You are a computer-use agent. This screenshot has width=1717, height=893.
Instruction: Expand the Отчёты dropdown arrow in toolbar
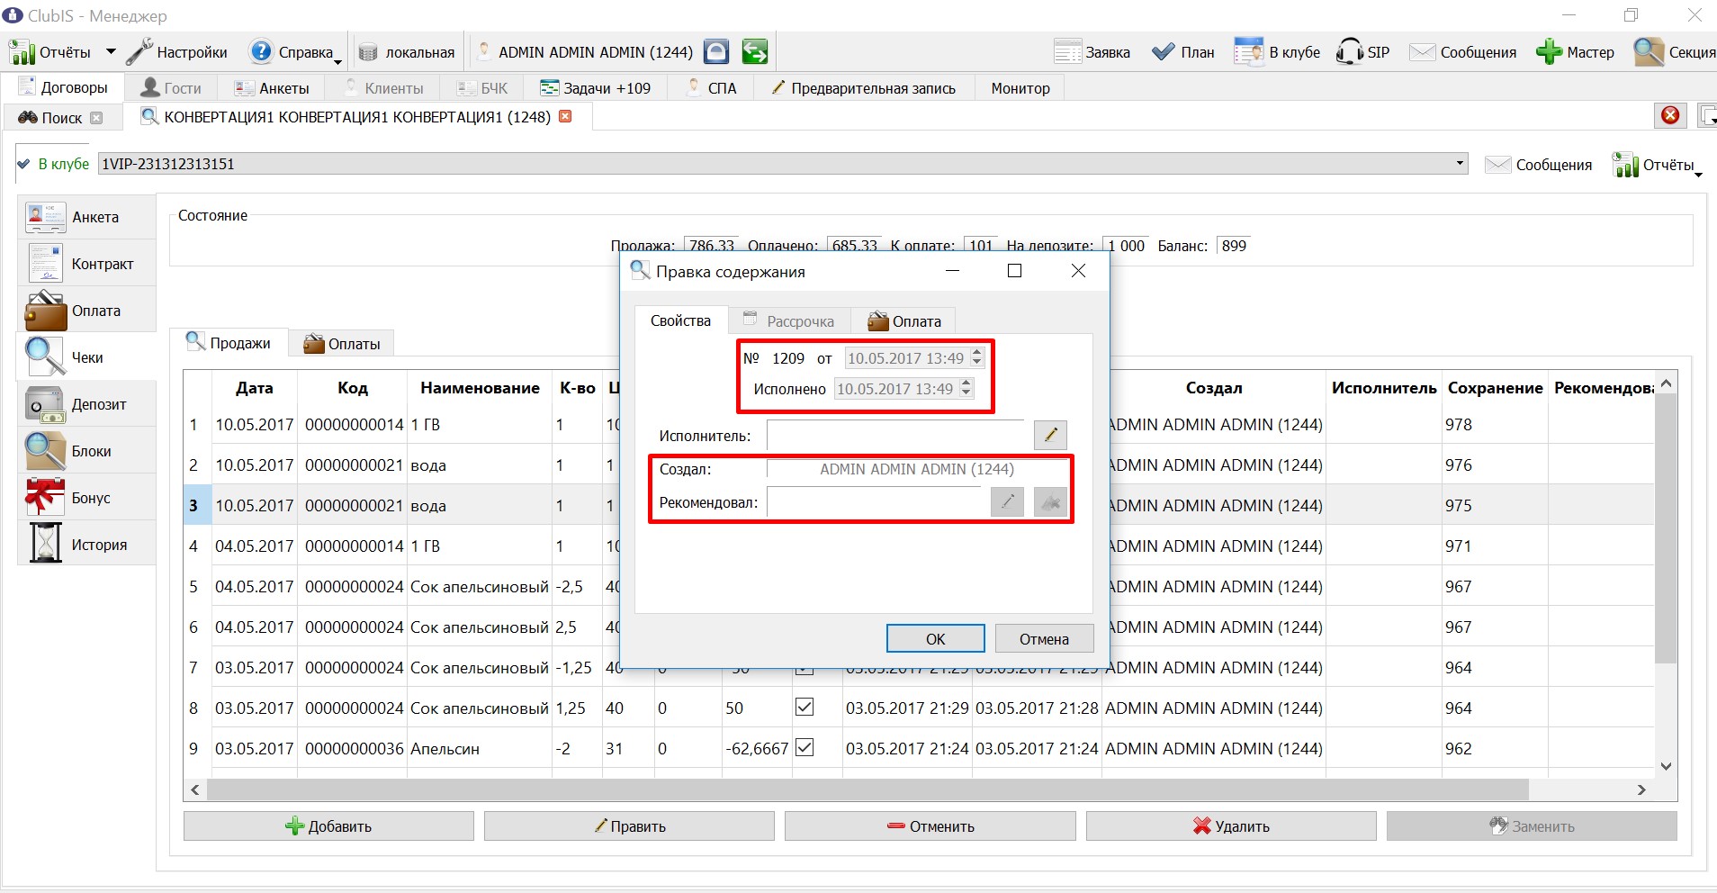click(x=111, y=52)
